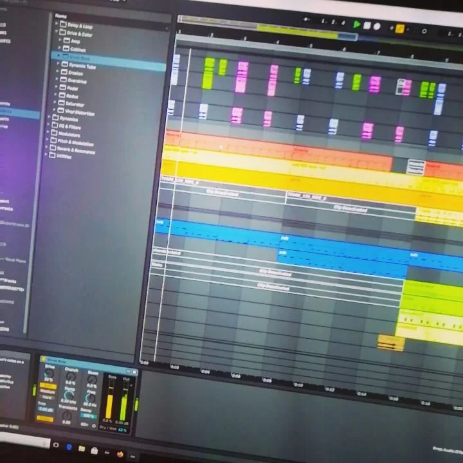The height and width of the screenshot is (463, 463).
Task: Select the highlighted Drum Buss browser entry
Action: (109, 60)
